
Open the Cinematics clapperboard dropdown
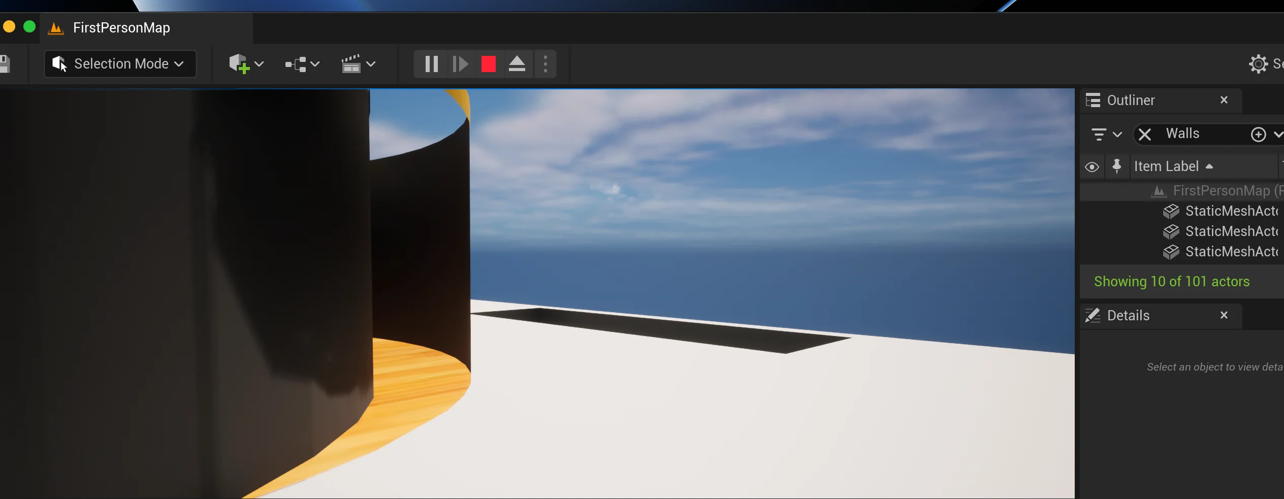358,64
